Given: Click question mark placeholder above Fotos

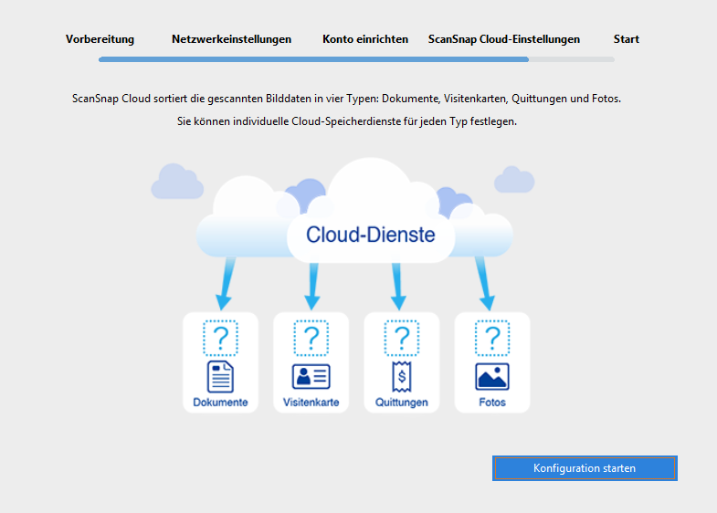Looking at the screenshot, I should pyautogui.click(x=492, y=338).
